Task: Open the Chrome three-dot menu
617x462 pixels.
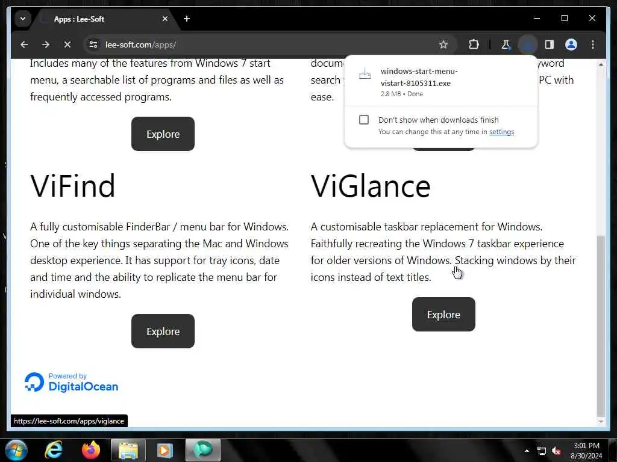Action: (x=593, y=45)
